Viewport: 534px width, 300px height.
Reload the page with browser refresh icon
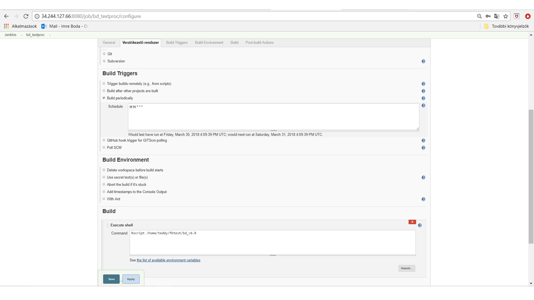coord(26,16)
